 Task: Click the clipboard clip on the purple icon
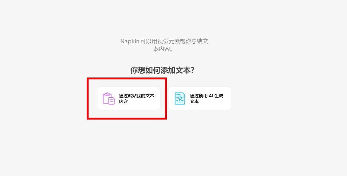[107, 94]
